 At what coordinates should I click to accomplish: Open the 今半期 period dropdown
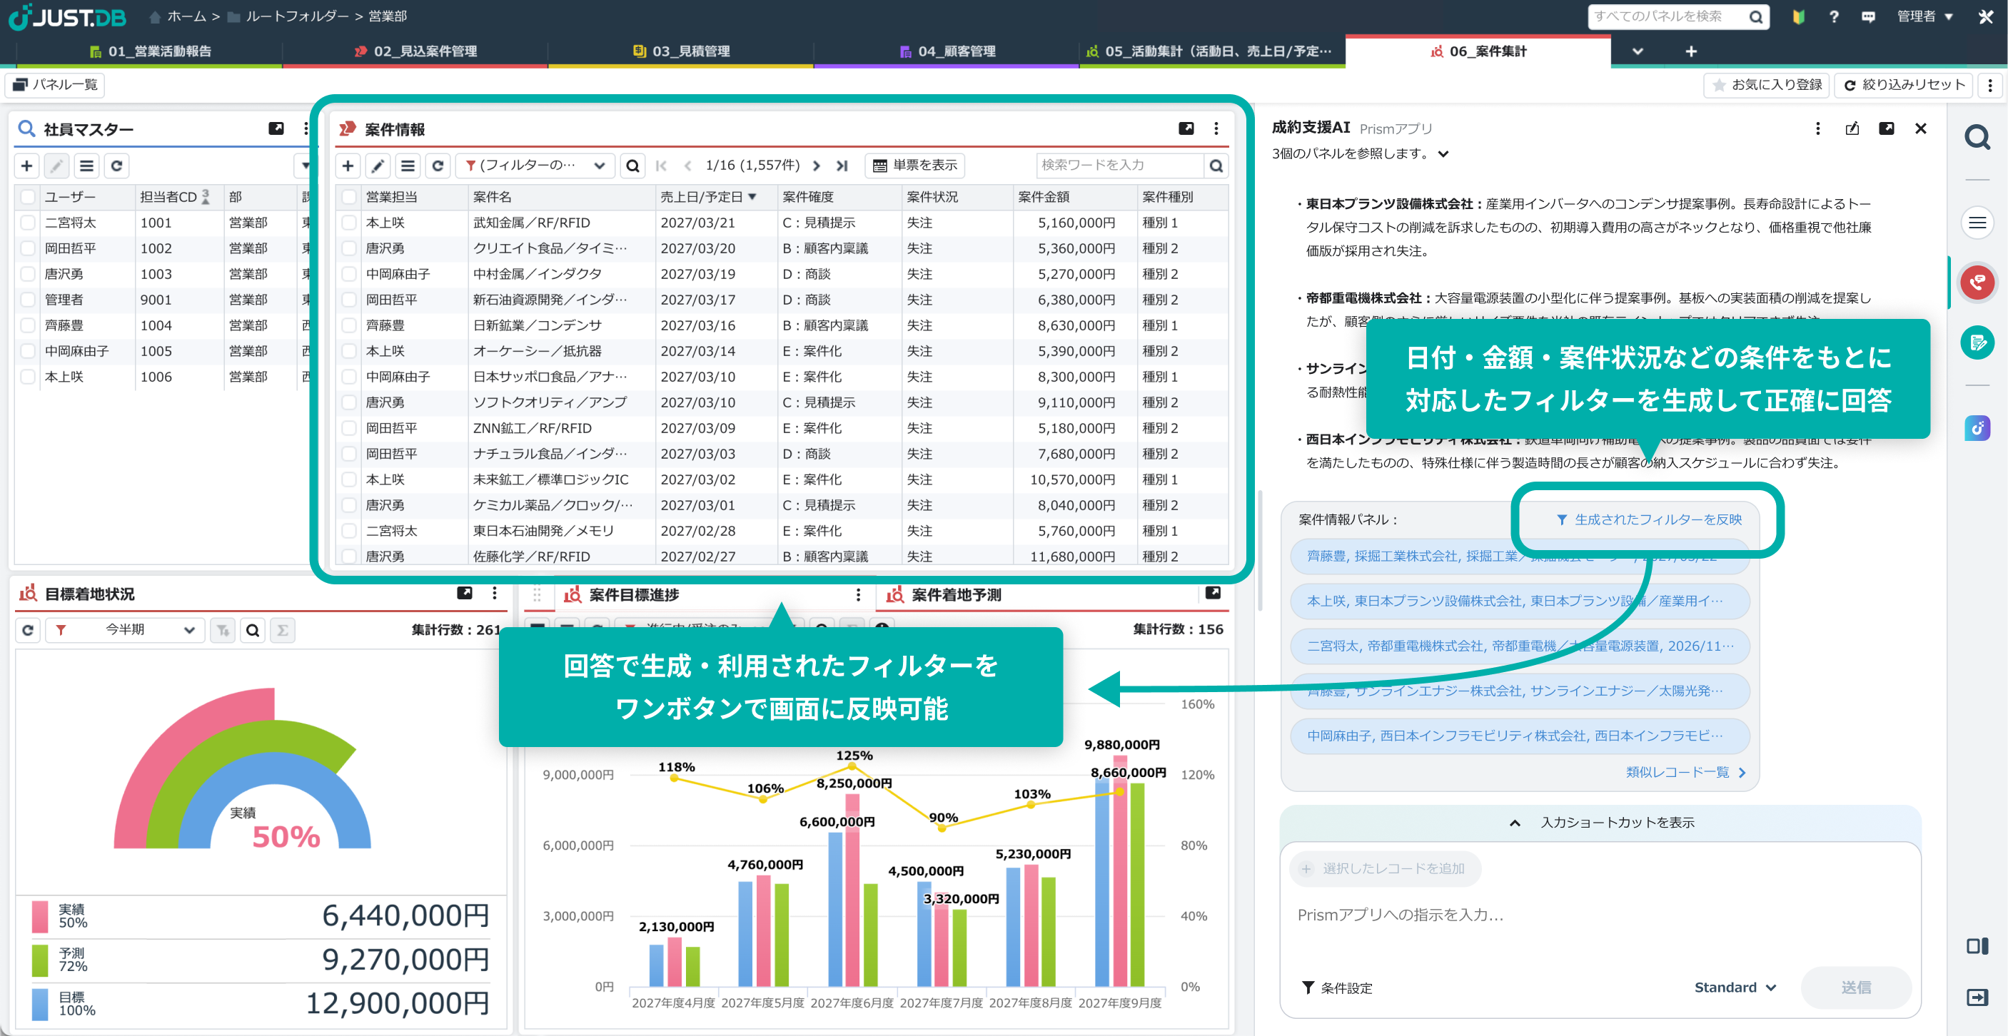pyautogui.click(x=126, y=629)
